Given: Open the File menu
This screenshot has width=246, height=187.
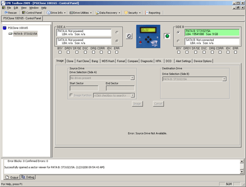Looking at the screenshot, I should pos(9,8).
